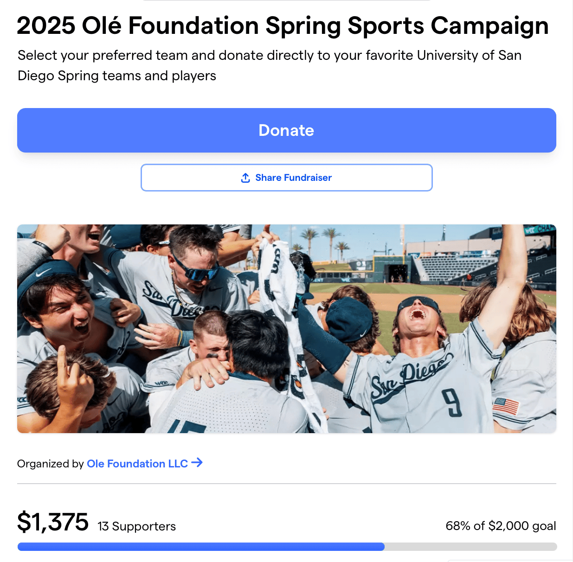The image size is (573, 562).
Task: Select the $1,375 raised amount
Action: coord(53,522)
